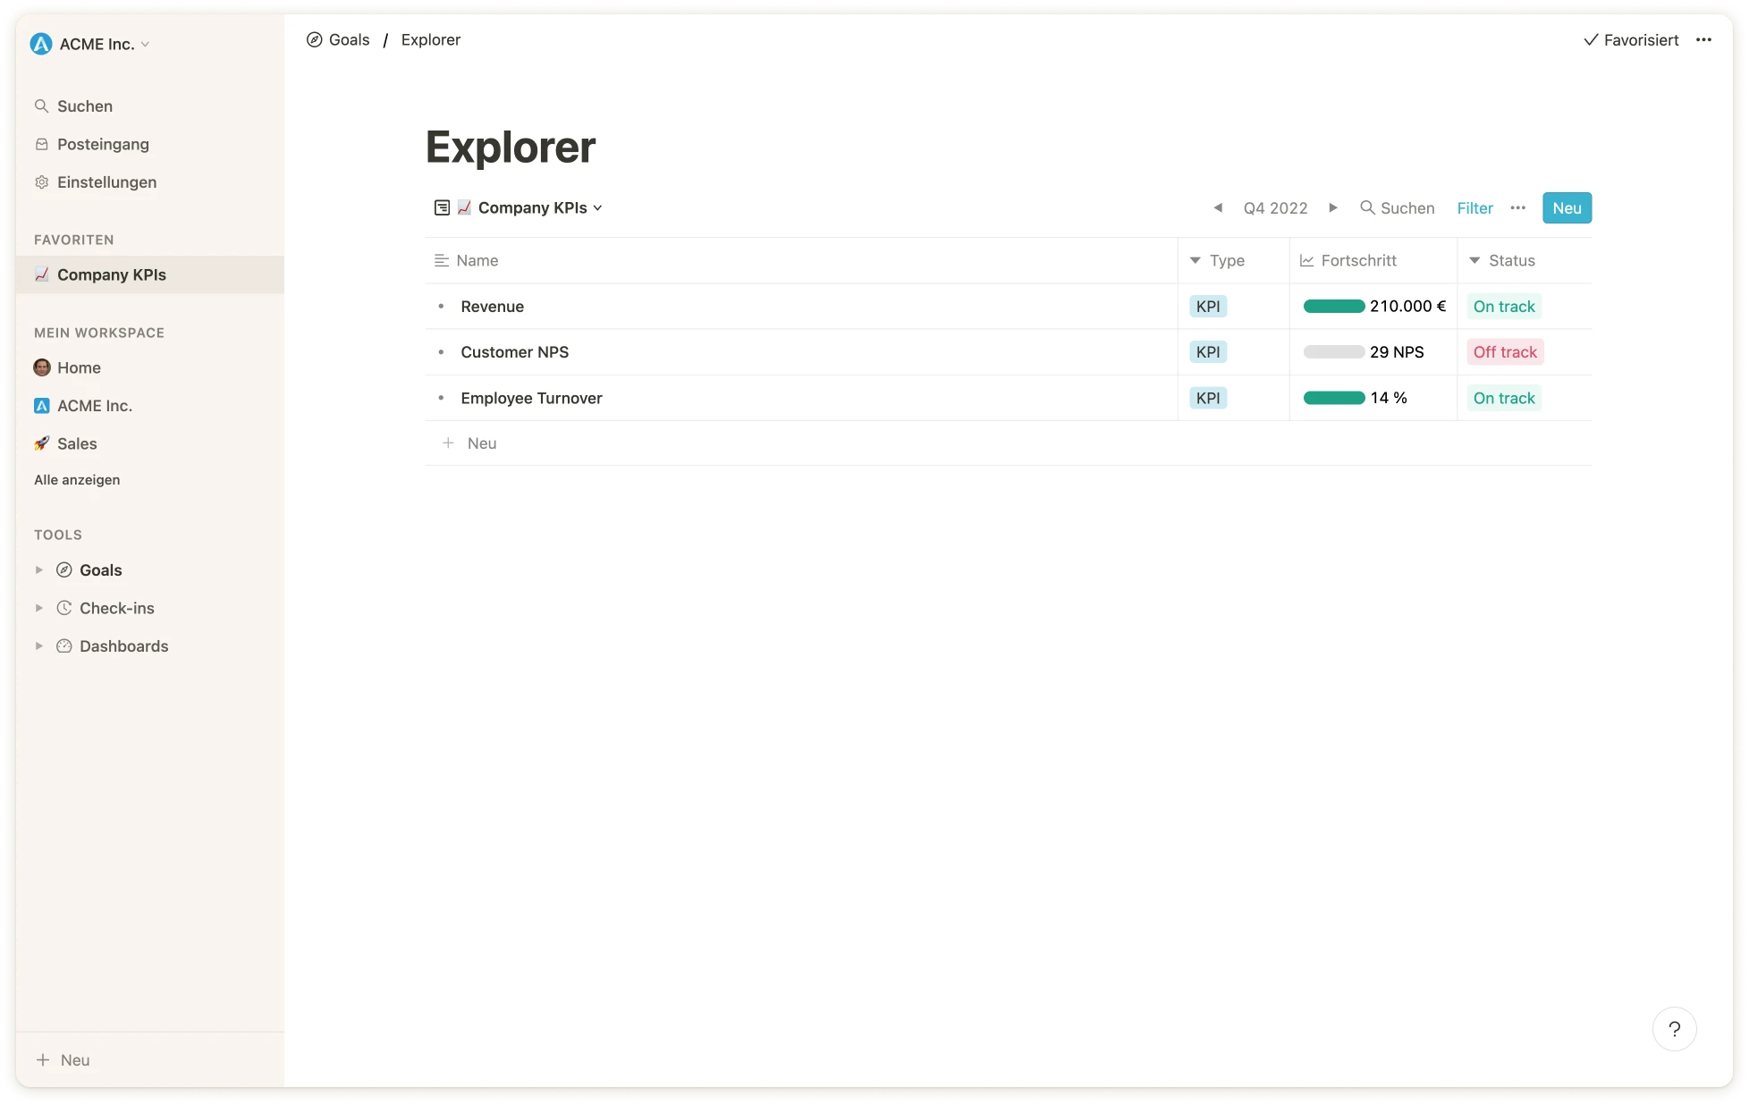Image resolution: width=1749 pixels, height=1105 pixels.
Task: Expand the Dashboards tree item
Action: click(x=38, y=646)
